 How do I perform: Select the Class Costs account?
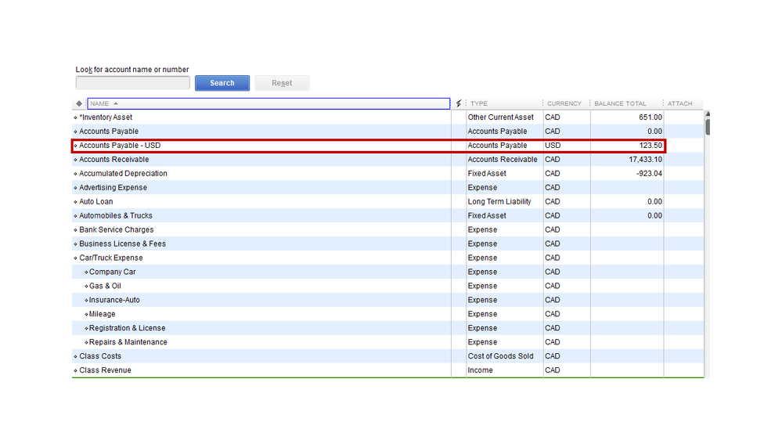pos(388,356)
